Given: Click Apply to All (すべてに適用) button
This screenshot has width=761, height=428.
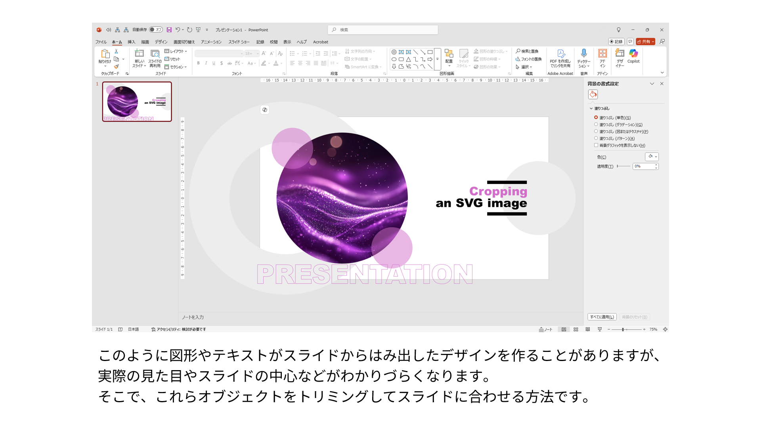Looking at the screenshot, I should (602, 317).
